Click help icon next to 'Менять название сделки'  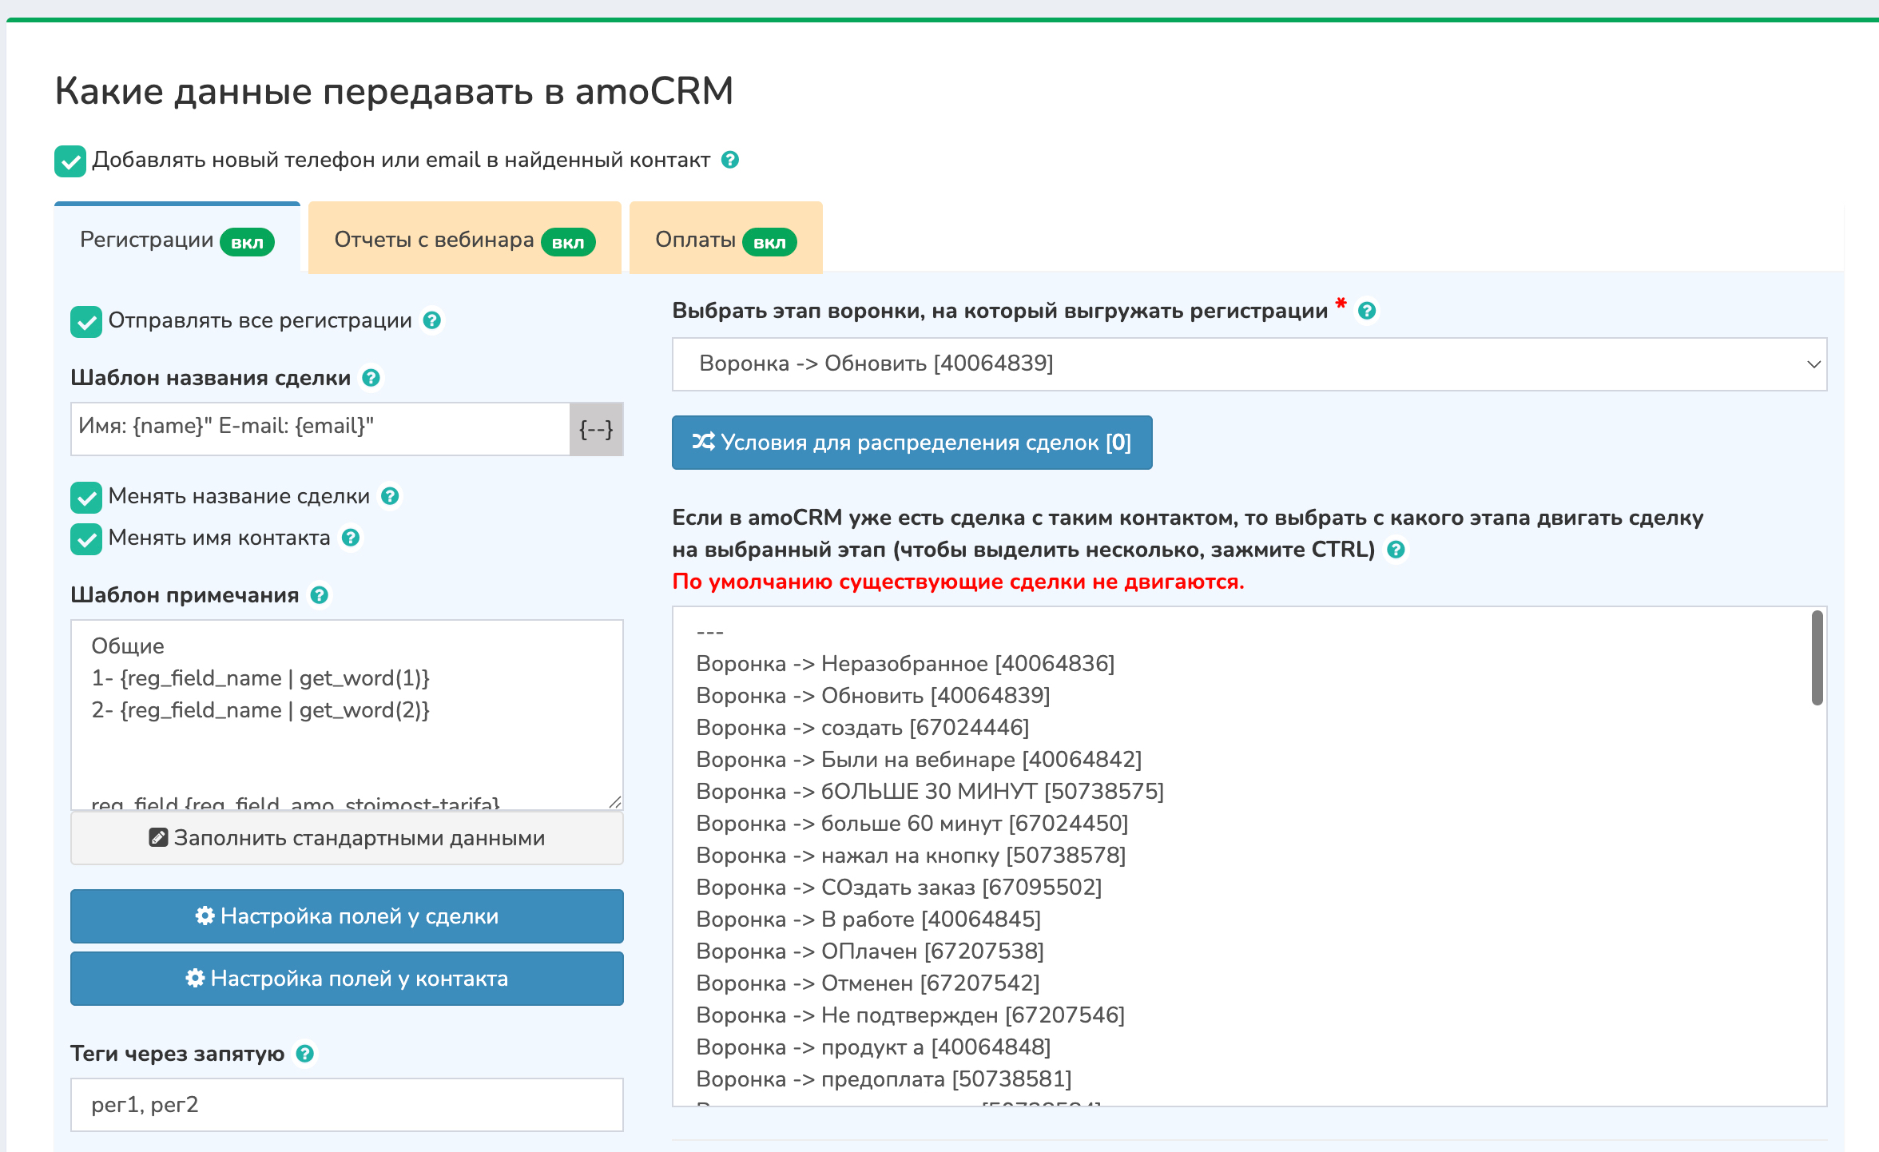tap(390, 496)
